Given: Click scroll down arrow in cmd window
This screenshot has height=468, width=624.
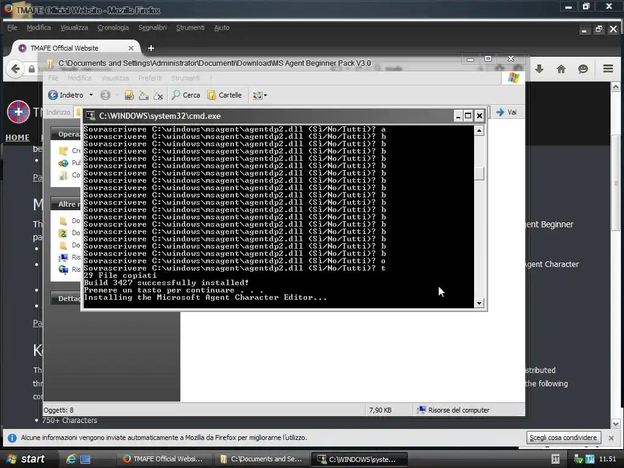Looking at the screenshot, I should pyautogui.click(x=479, y=303).
